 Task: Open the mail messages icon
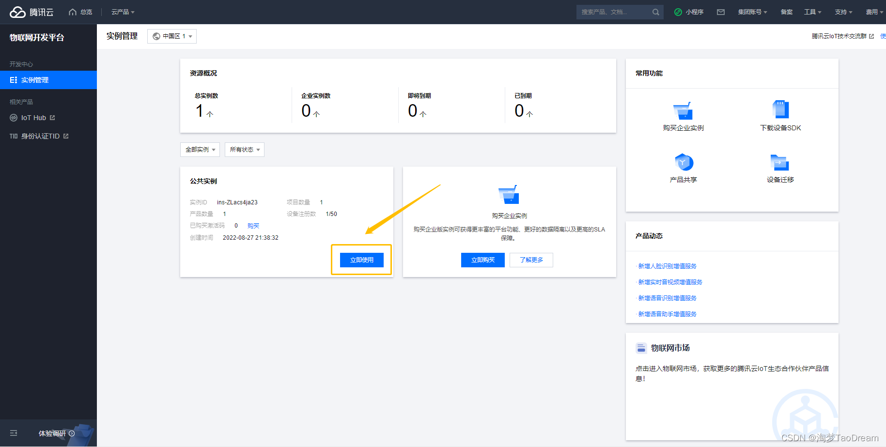coord(721,12)
